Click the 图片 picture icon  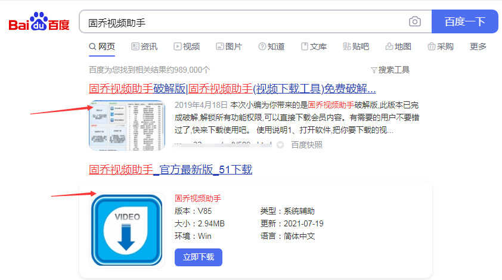coord(219,46)
